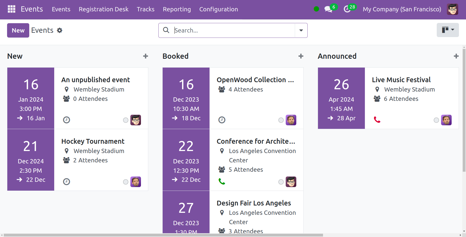466x237 pixels.
Task: Click the Announced column header title
Action: pos(337,56)
